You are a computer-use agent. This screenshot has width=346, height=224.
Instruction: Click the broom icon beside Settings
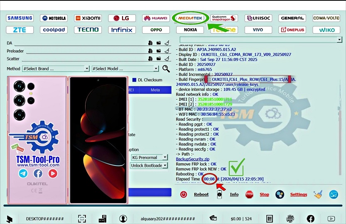coord(318,194)
